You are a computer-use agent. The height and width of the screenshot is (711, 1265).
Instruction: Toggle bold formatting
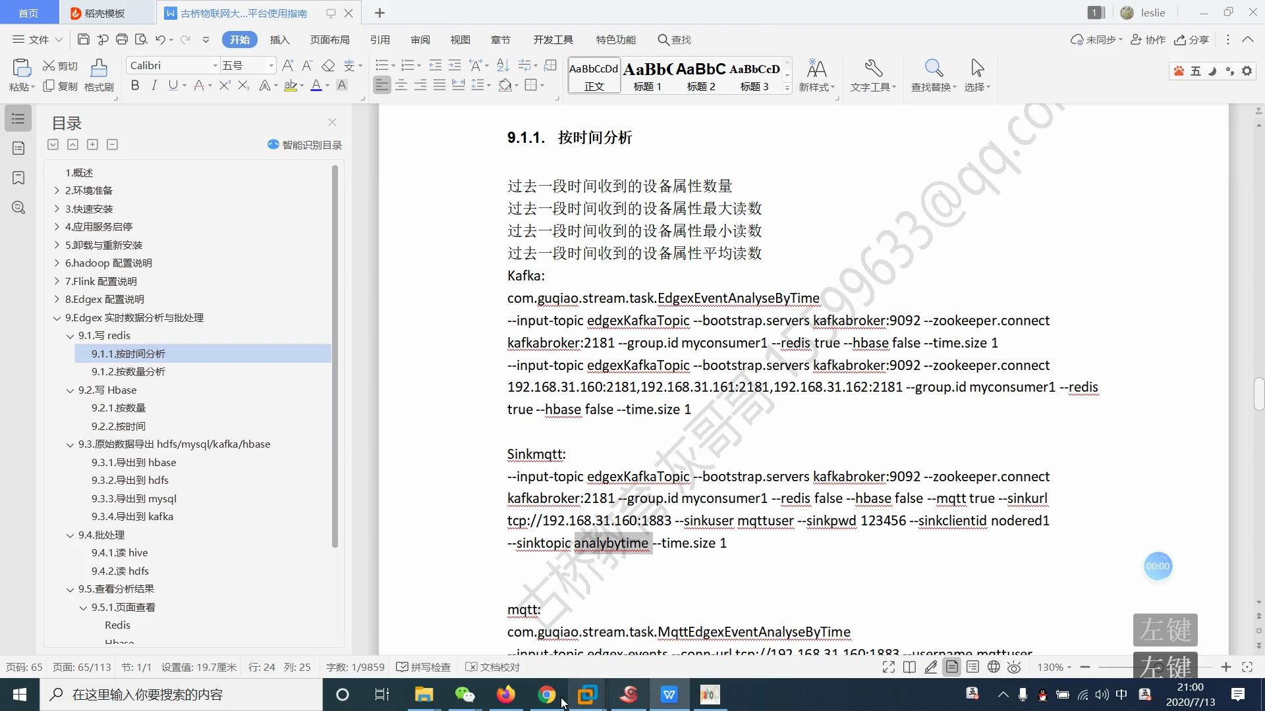(x=134, y=85)
